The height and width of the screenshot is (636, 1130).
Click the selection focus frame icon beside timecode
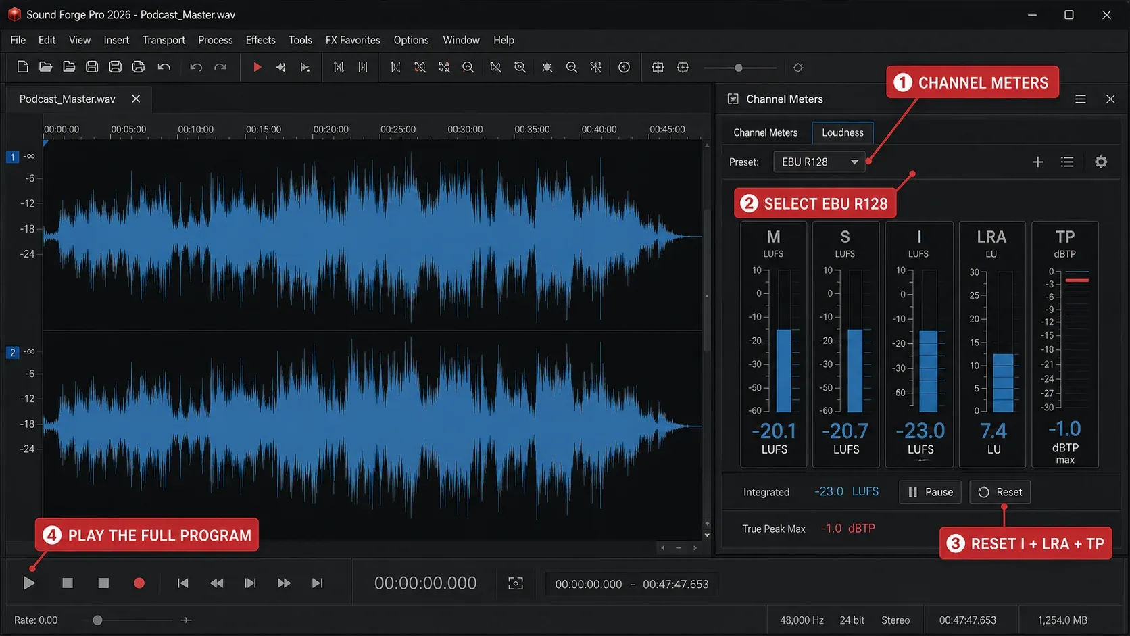516,583
